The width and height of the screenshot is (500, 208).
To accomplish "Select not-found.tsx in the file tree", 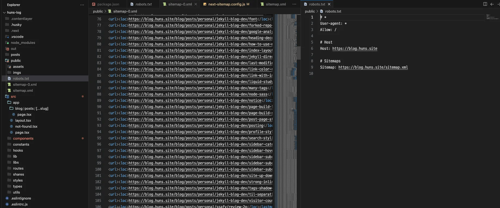I will point(26,126).
